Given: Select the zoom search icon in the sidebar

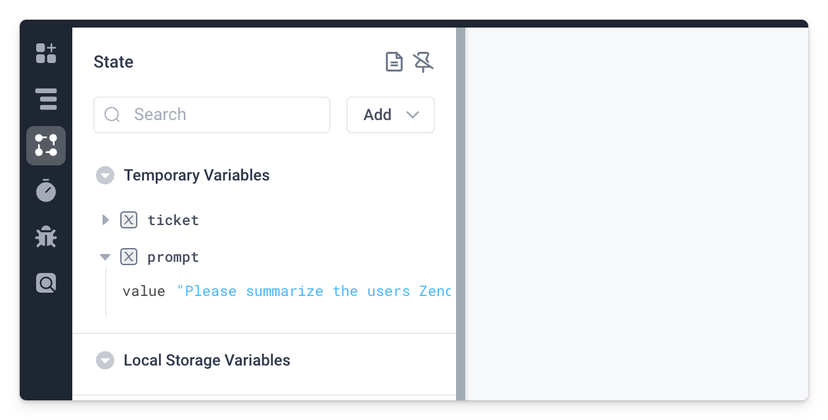Looking at the screenshot, I should [x=45, y=283].
